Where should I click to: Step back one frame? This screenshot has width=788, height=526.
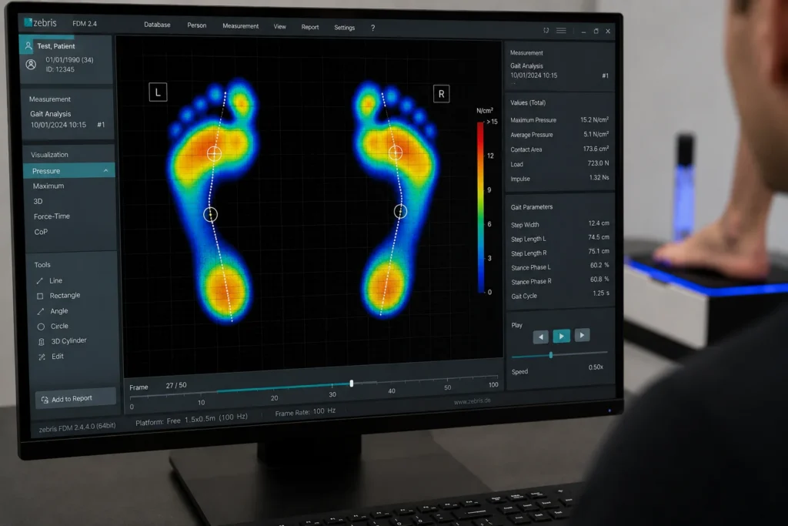click(540, 337)
